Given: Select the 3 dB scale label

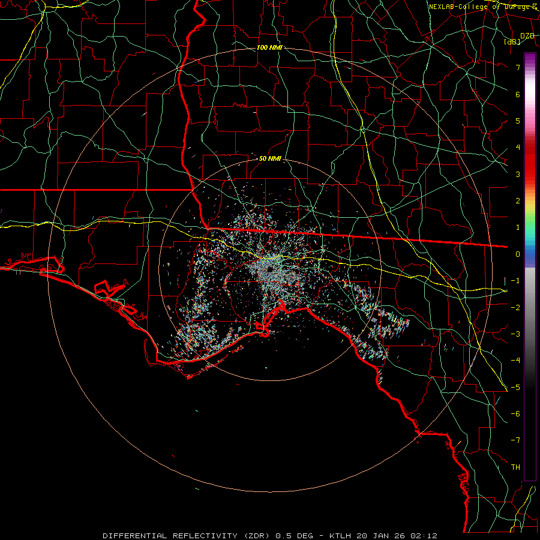Looking at the screenshot, I should pos(518,174).
